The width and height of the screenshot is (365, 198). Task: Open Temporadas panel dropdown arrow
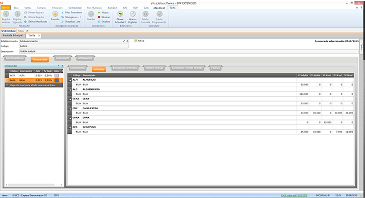pos(59,66)
